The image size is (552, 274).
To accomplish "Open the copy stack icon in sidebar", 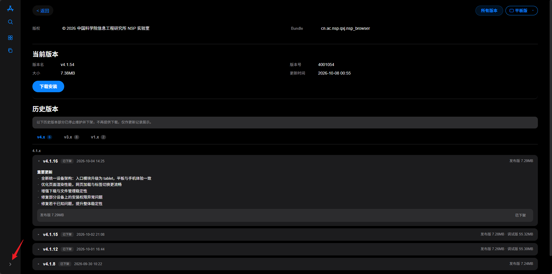I will [x=10, y=50].
